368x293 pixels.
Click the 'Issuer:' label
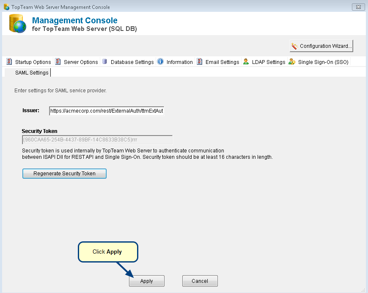(x=31, y=111)
